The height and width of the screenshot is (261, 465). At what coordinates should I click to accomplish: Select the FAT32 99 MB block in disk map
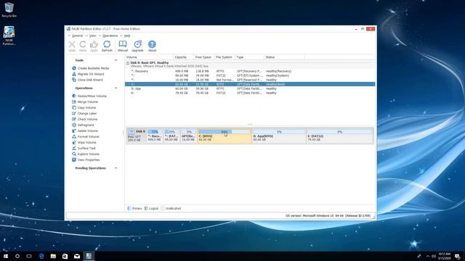pyautogui.click(x=171, y=136)
